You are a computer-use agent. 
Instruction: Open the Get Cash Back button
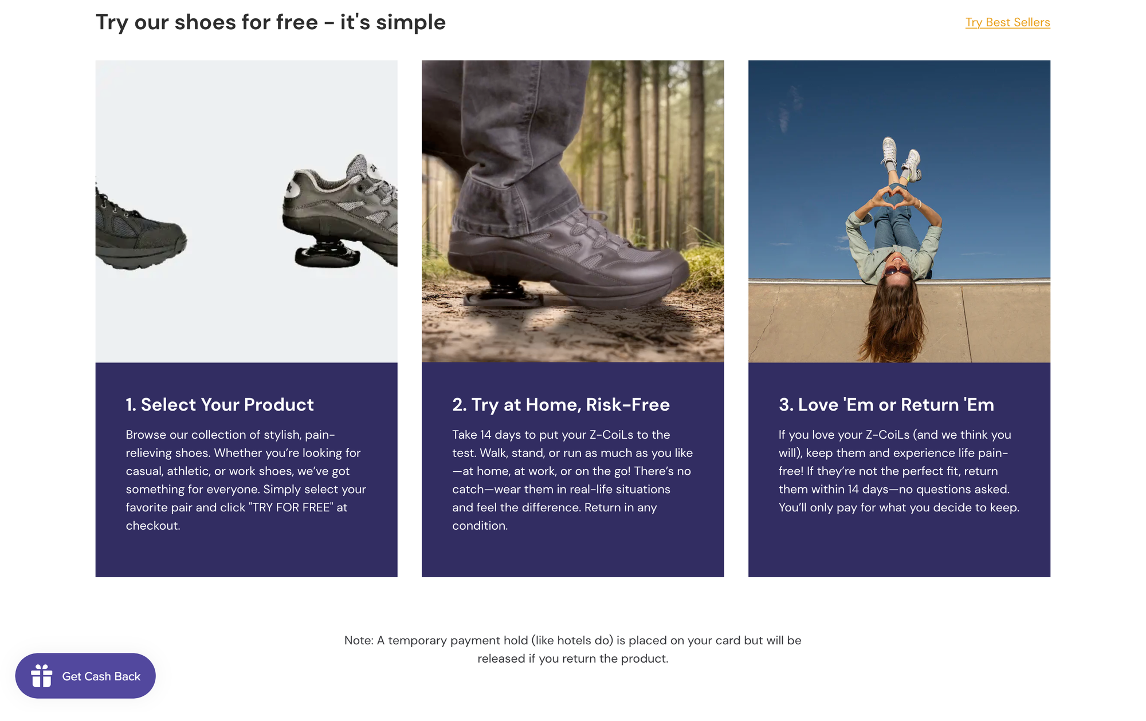85,676
